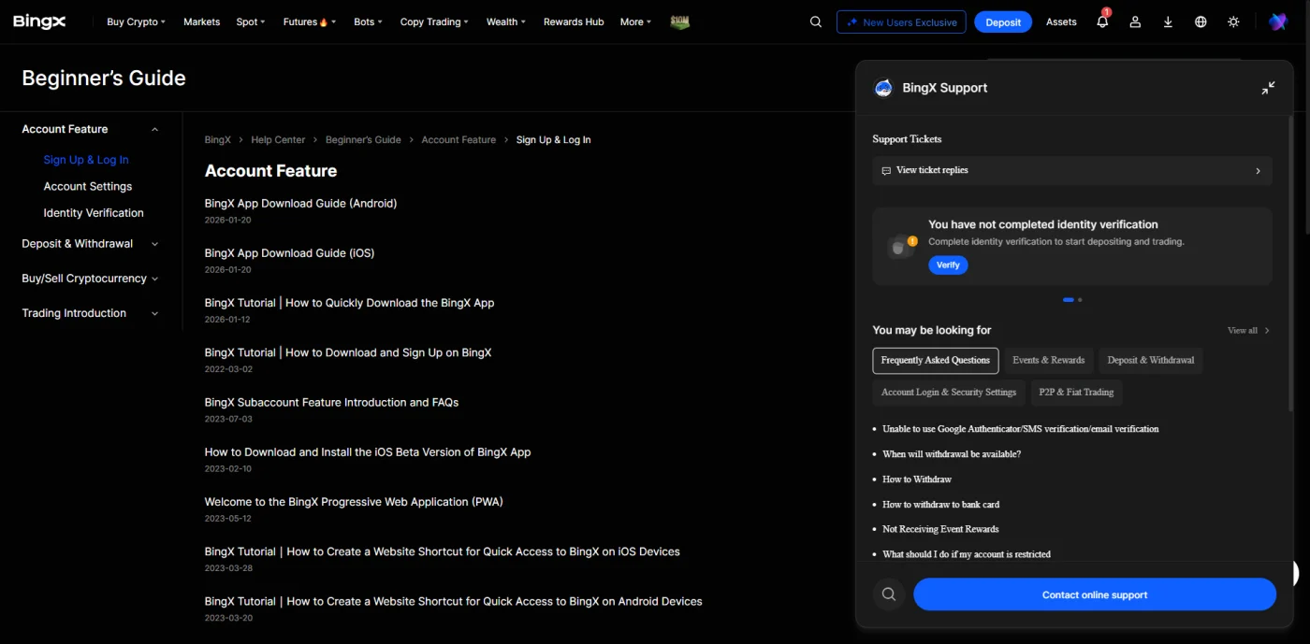Open View ticket replies row
This screenshot has height=644, width=1310.
tap(1072, 170)
